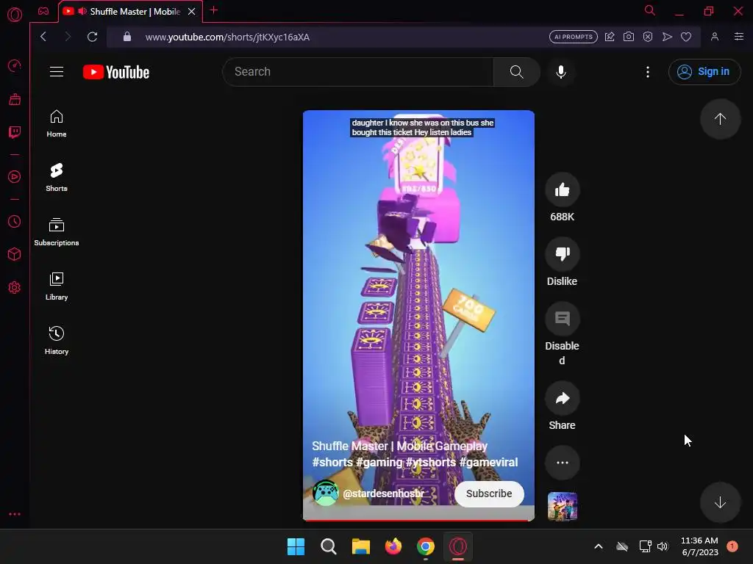Click the Sign in button
Viewport: 753px width, 564px height.
704,72
